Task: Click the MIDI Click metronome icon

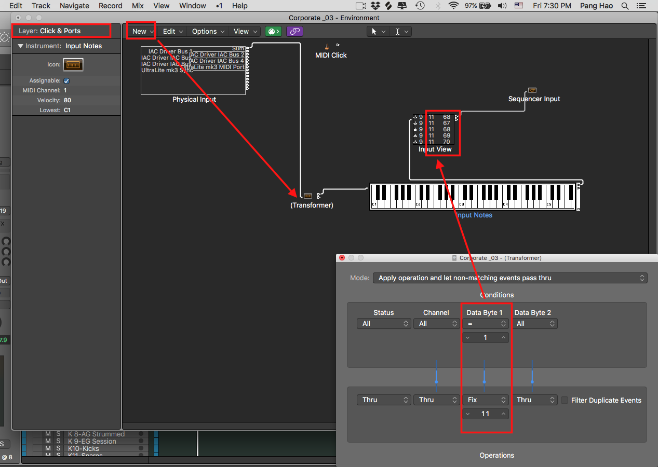Action: click(327, 47)
